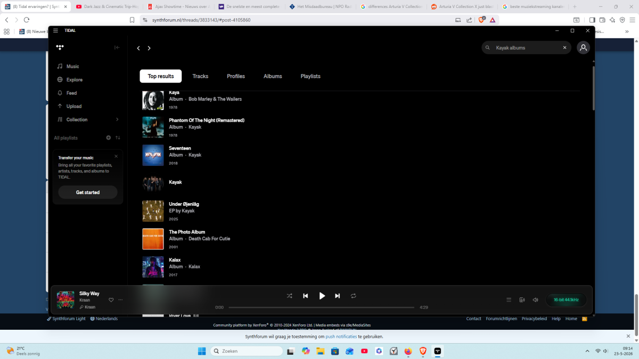Click the Get started button
639x359 pixels.
88,193
